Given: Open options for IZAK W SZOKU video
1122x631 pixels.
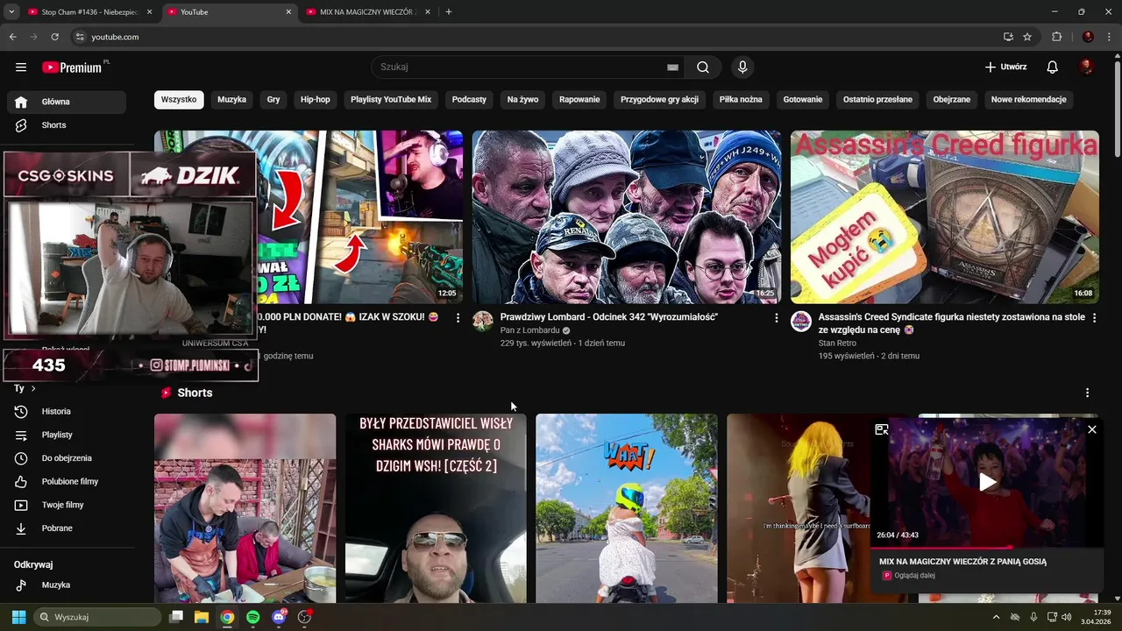Looking at the screenshot, I should tap(458, 318).
